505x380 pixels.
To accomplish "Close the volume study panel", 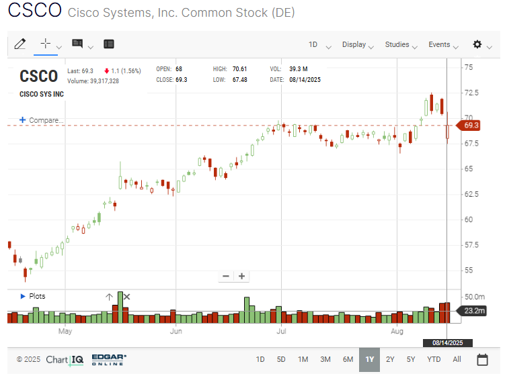I will (126, 297).
